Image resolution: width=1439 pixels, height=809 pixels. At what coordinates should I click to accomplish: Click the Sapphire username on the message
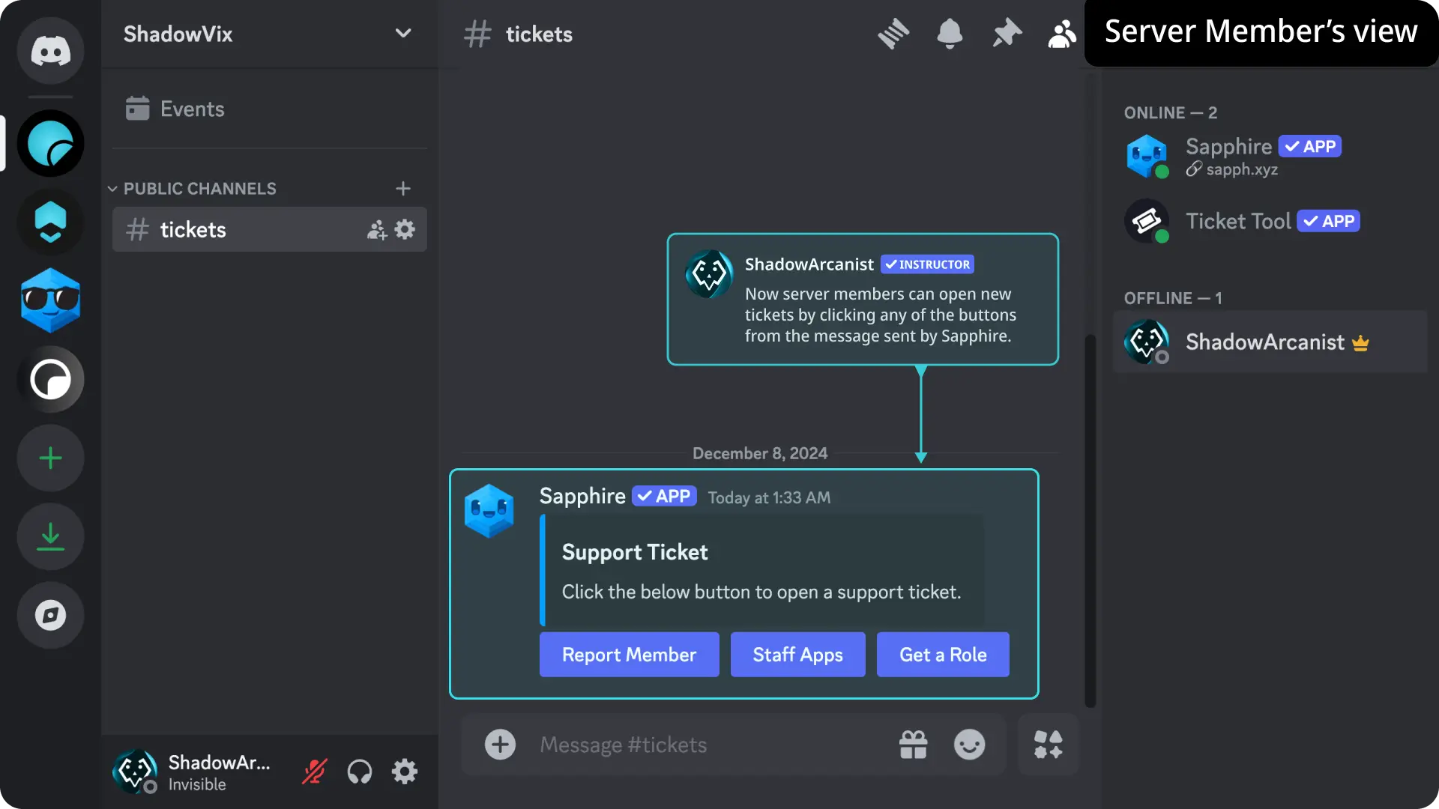click(x=582, y=496)
